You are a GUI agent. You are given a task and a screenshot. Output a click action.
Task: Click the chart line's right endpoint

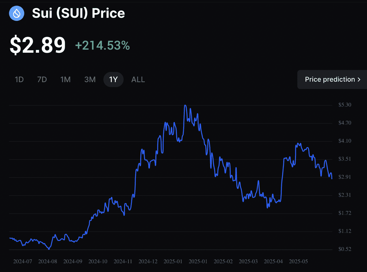[x=332, y=179]
